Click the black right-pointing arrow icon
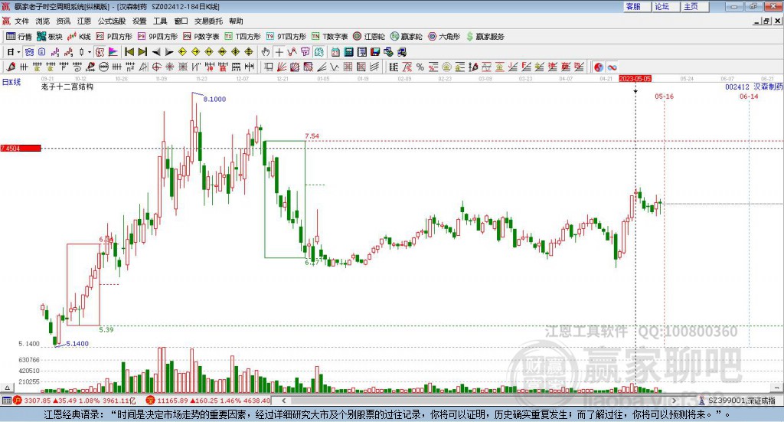The height and width of the screenshot is (422, 784). tap(169, 52)
